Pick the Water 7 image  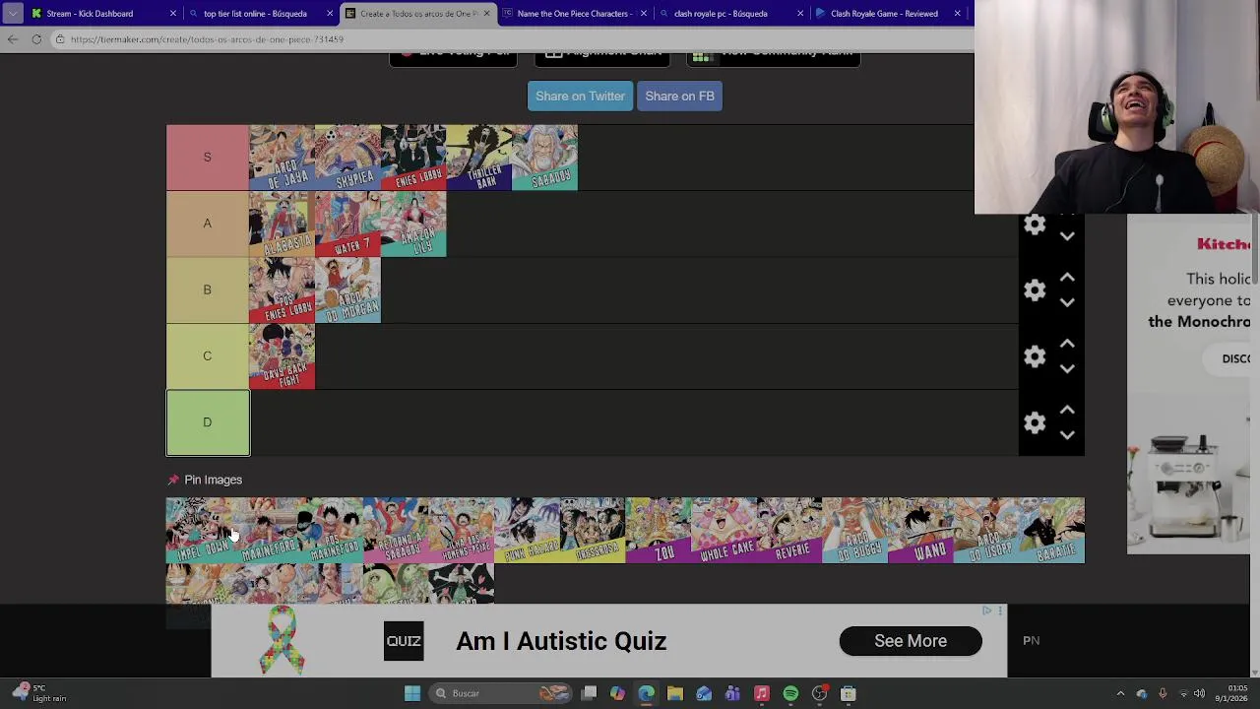coord(347,224)
